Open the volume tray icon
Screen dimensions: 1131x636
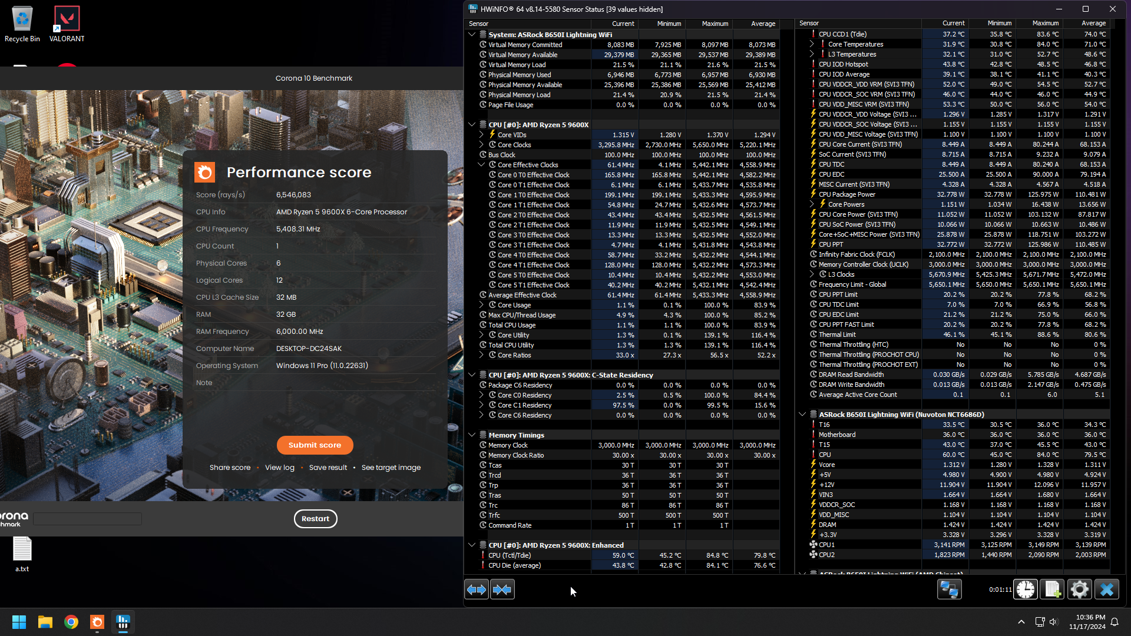click(x=1054, y=622)
